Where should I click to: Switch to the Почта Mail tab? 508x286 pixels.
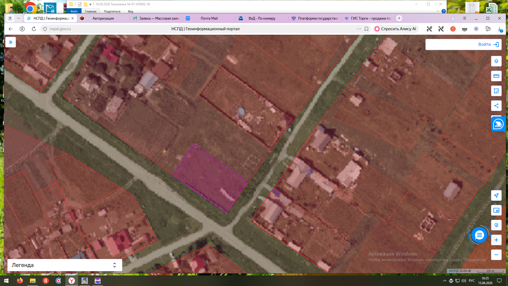[209, 18]
